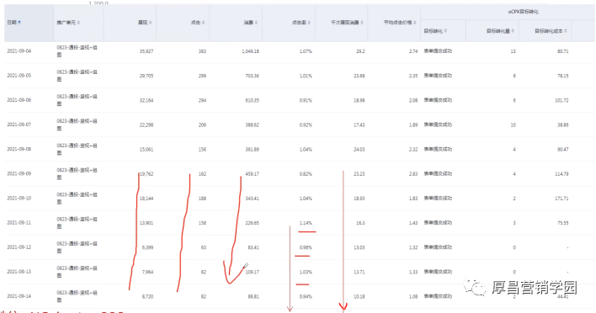Viewport: 596px width, 313px height.
Task: Click the average click price 2.74
Action: pyautogui.click(x=413, y=51)
